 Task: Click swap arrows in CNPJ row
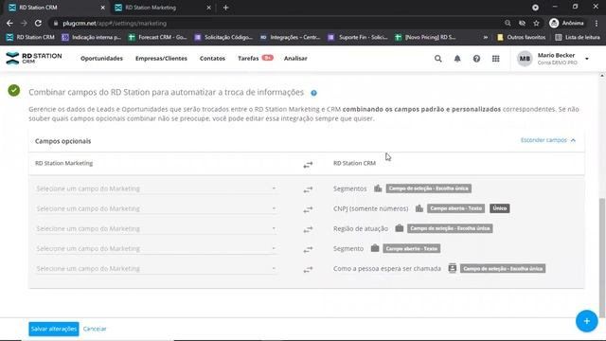[308, 209]
